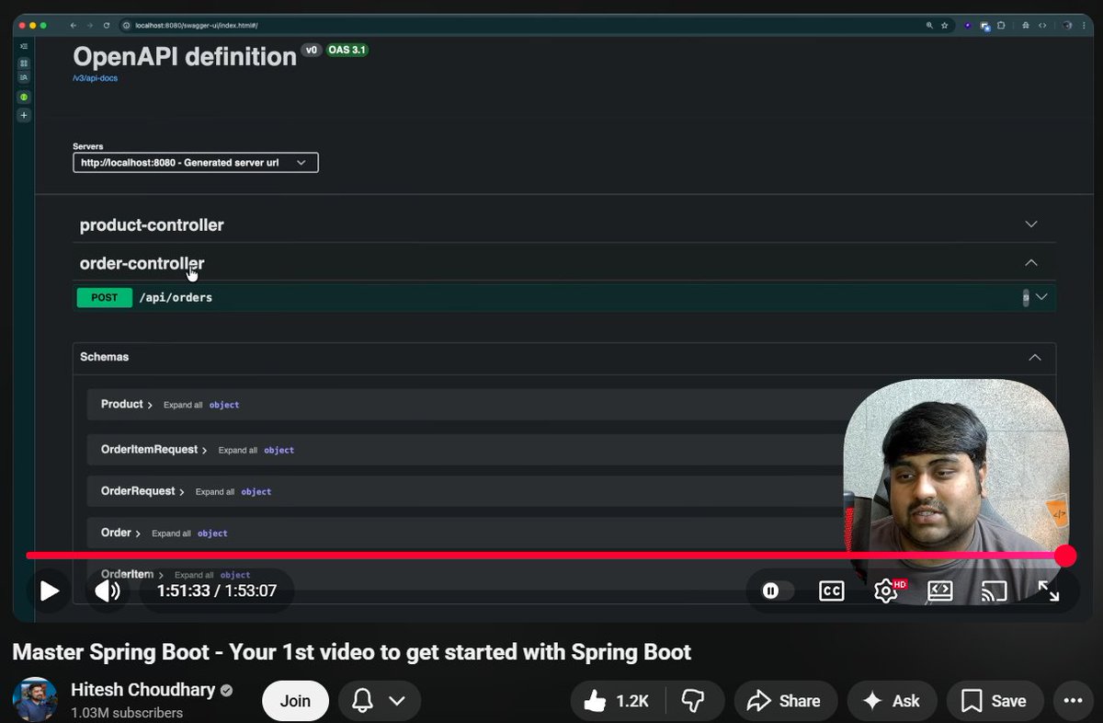Dislike the video with thumbs down
1103x723 pixels.
tap(692, 701)
